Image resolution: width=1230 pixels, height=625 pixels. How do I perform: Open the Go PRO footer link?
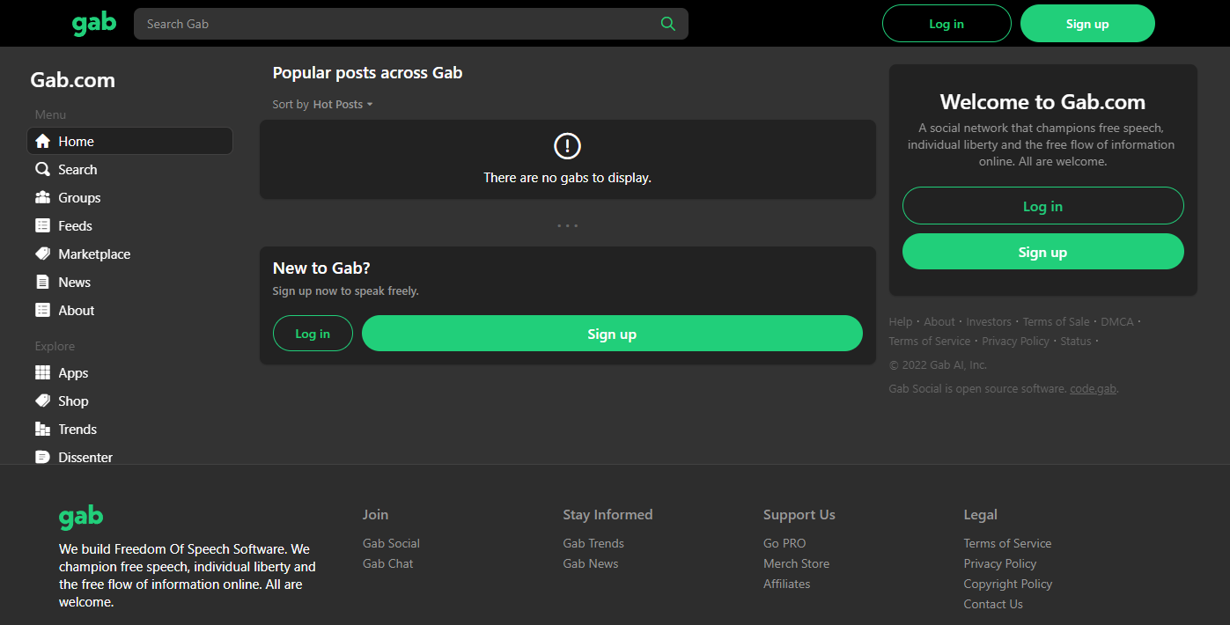[784, 543]
